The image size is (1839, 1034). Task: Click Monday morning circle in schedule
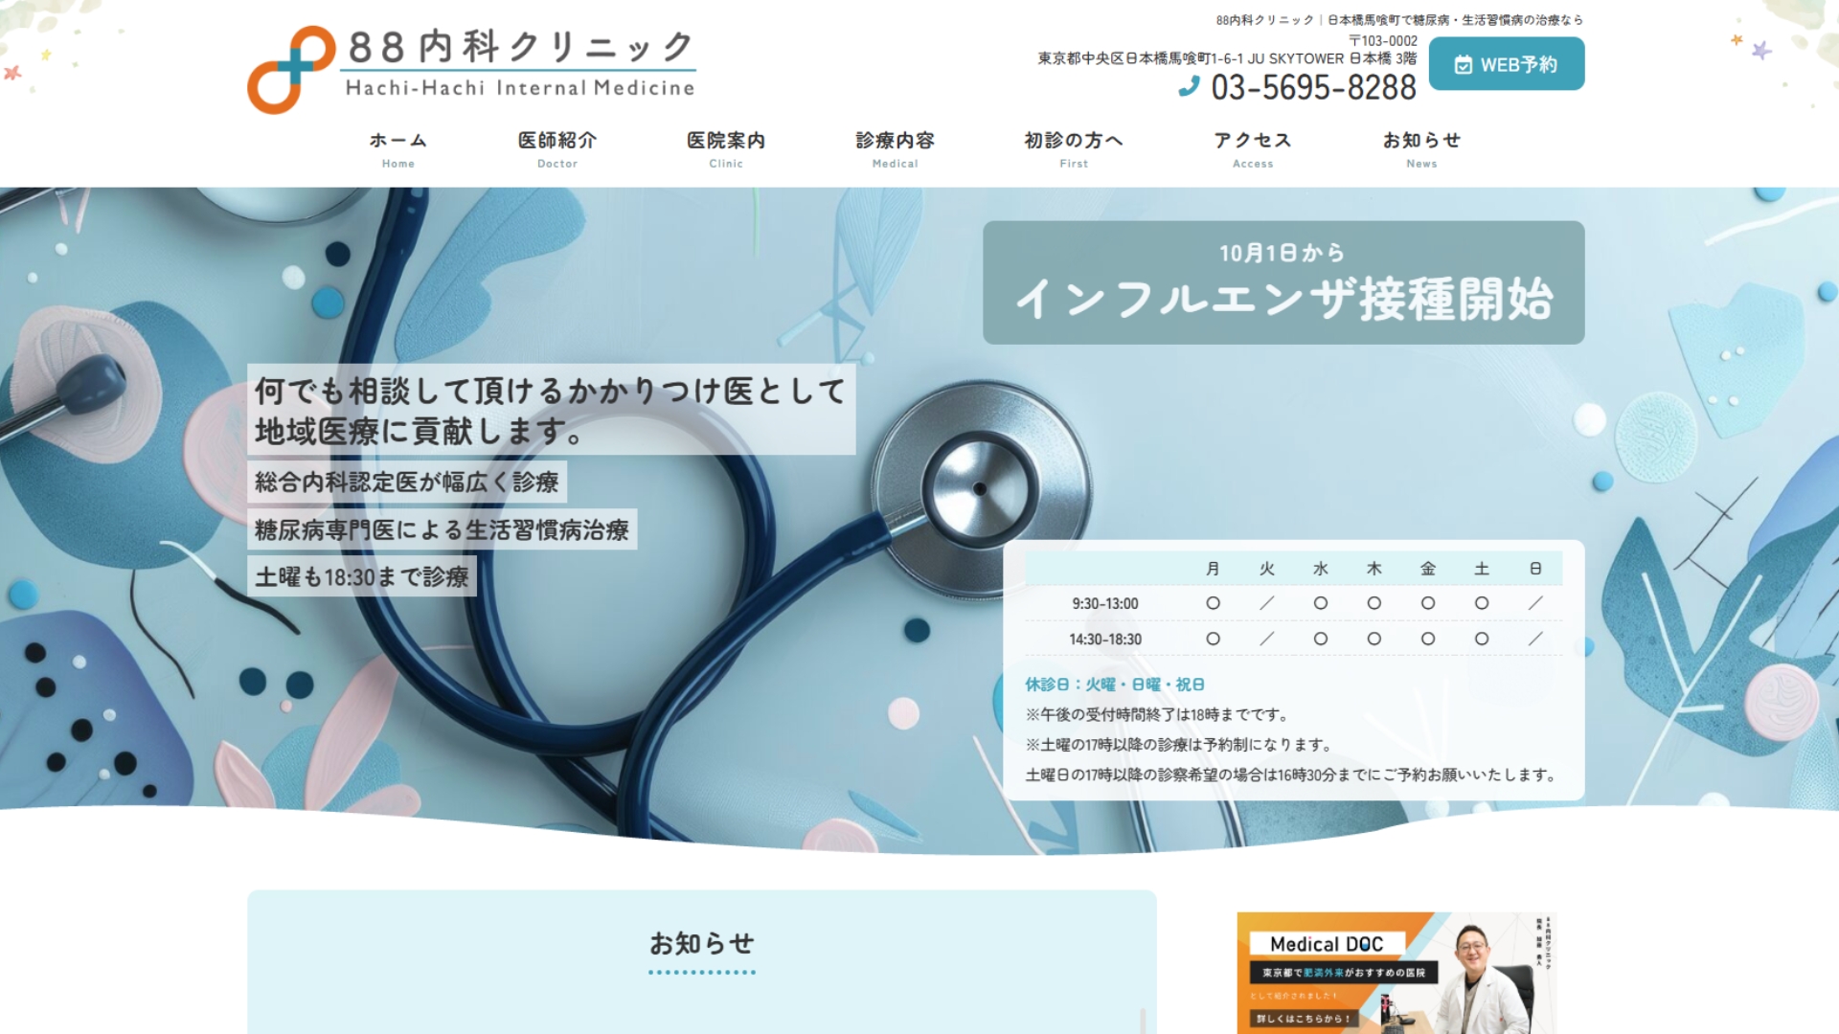[1213, 603]
